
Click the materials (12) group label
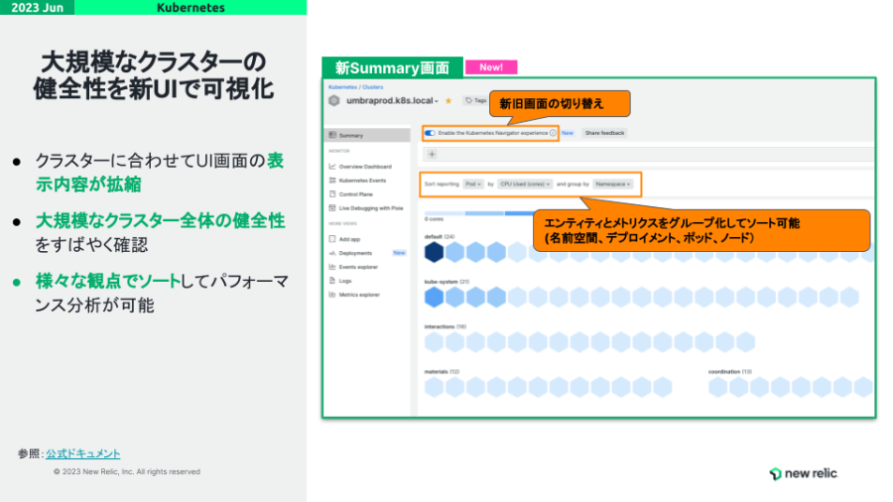pyautogui.click(x=442, y=371)
